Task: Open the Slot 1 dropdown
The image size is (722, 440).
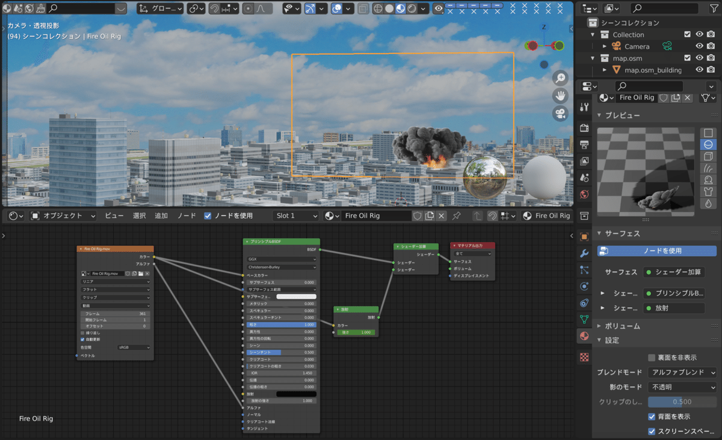Action: click(295, 216)
